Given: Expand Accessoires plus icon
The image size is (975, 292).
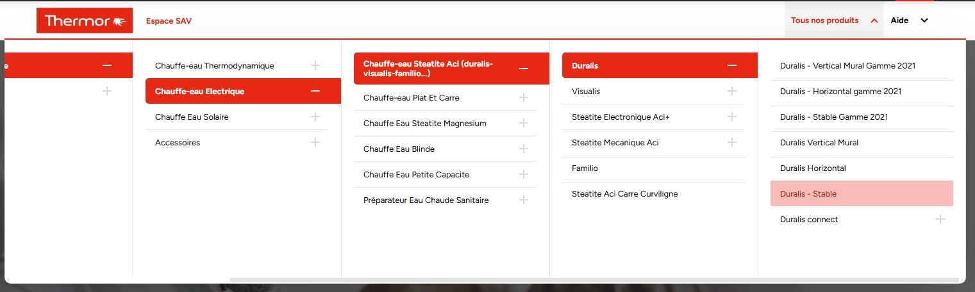Looking at the screenshot, I should [315, 142].
